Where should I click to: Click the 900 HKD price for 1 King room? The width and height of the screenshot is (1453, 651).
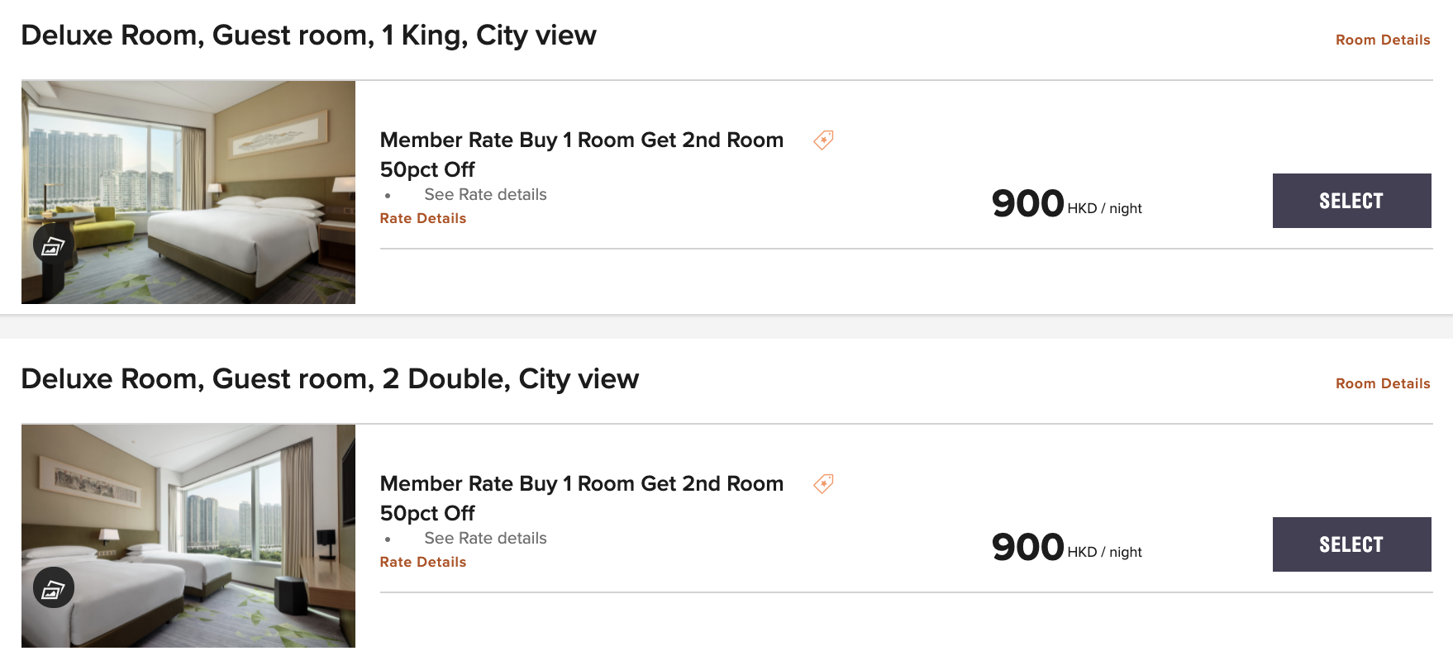pos(1066,203)
